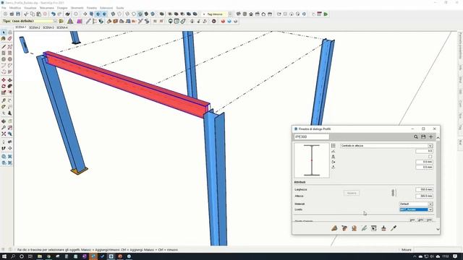Viewport: 463px width, 260px height.
Task: Open Windows Start menu
Action: click(x=4, y=256)
